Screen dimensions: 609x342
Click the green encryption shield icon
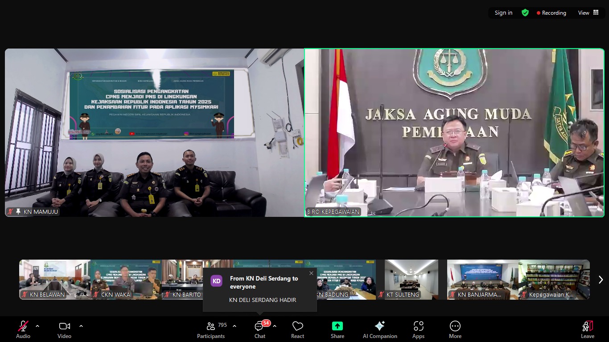point(525,13)
